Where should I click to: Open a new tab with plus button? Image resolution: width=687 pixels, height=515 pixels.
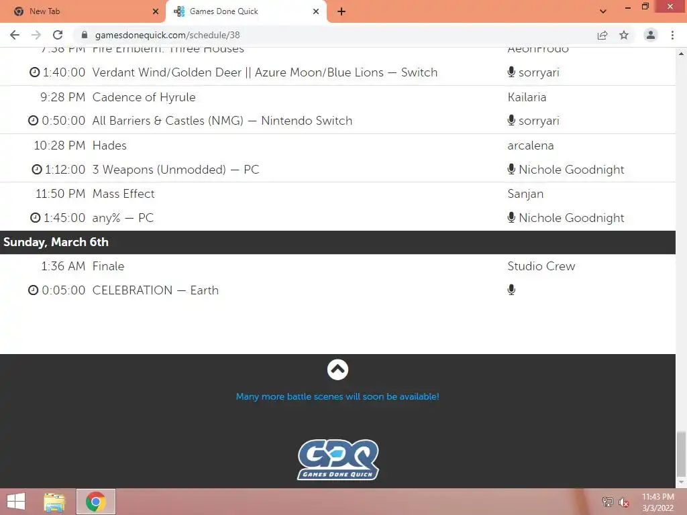341,11
